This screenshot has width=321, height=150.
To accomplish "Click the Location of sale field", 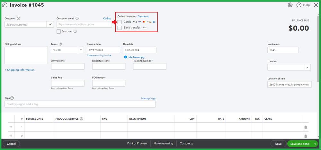I will point(290,85).
